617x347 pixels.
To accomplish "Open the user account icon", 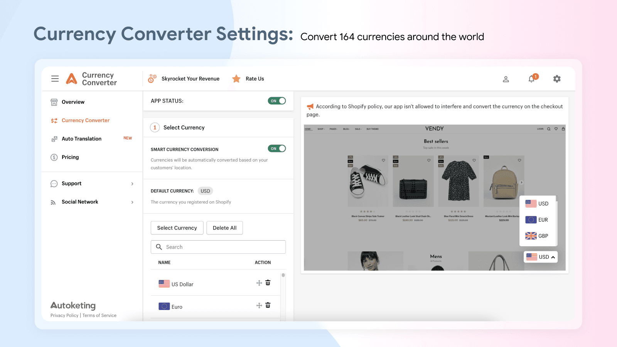I will click(x=506, y=79).
